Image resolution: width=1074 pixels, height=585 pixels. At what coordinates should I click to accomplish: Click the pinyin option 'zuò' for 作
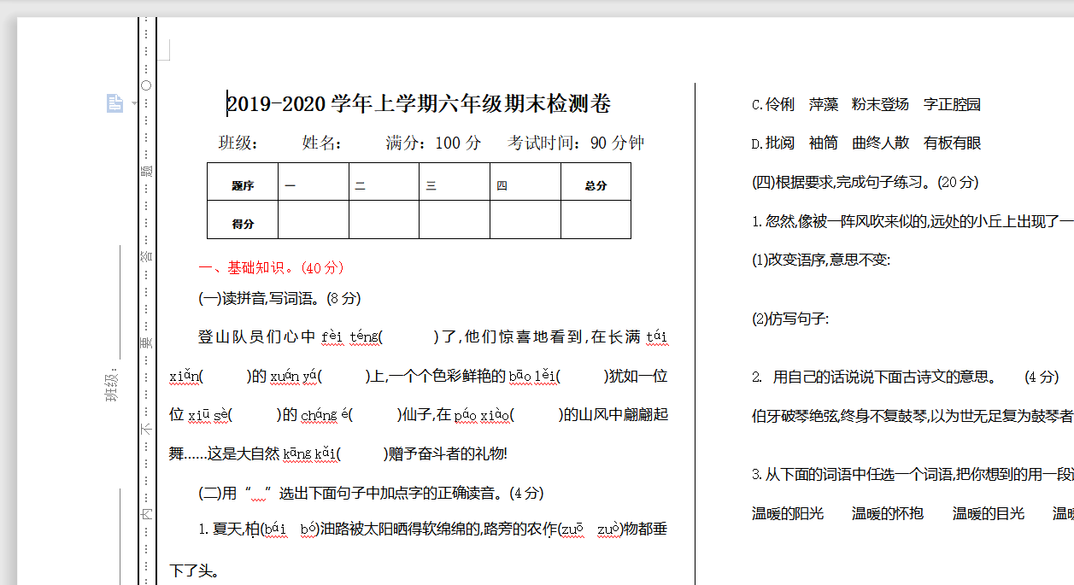[608, 529]
